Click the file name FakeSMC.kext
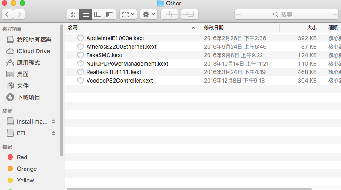The height and width of the screenshot is (190, 341). point(104,55)
